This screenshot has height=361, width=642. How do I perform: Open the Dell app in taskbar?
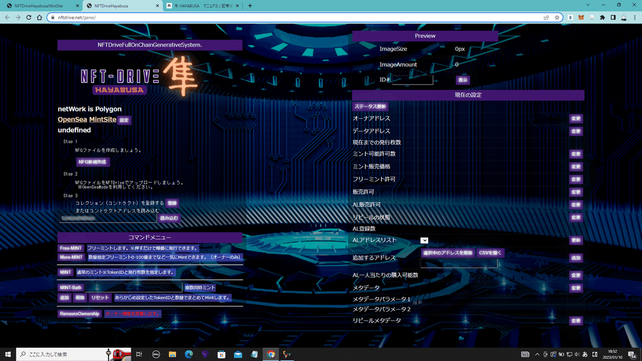click(156, 354)
